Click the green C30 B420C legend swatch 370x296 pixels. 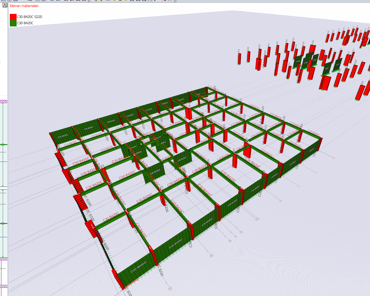click(13, 23)
